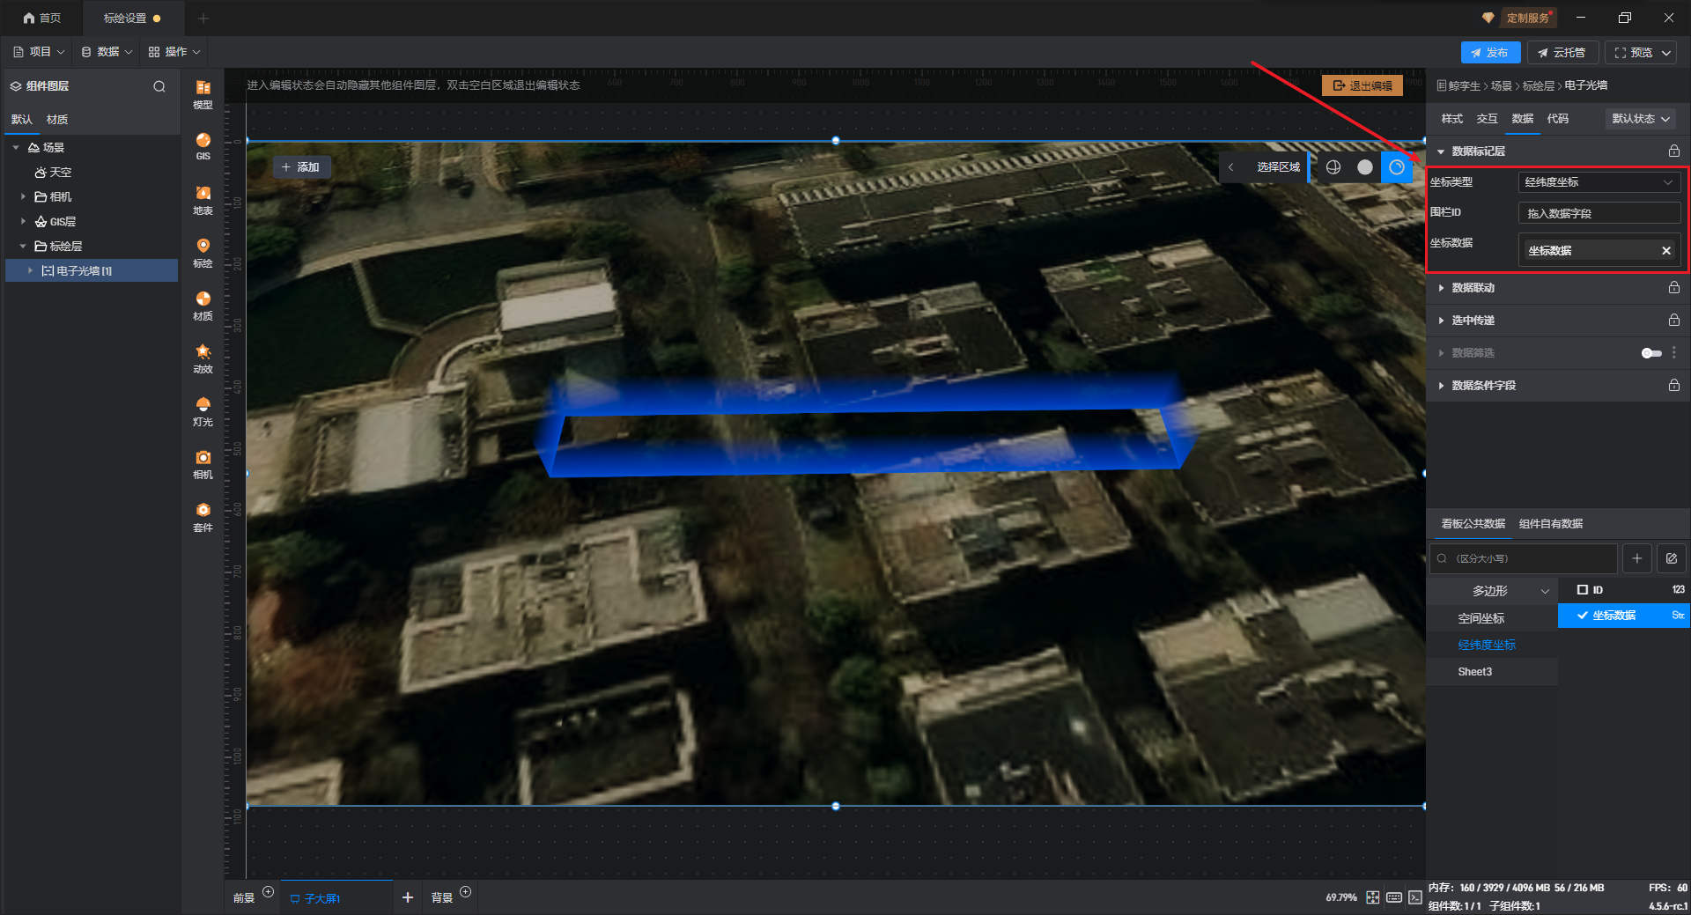The width and height of the screenshot is (1691, 915).
Task: Open the keyboard shortcuts icon in status bar
Action: pyautogui.click(x=1394, y=897)
